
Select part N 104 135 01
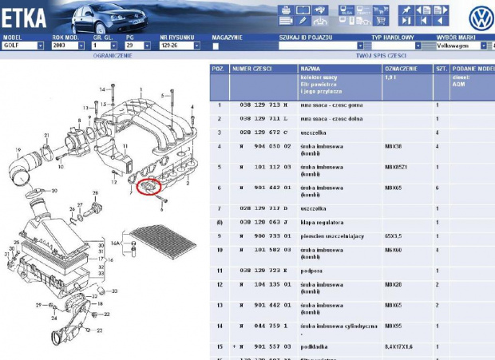265,285
